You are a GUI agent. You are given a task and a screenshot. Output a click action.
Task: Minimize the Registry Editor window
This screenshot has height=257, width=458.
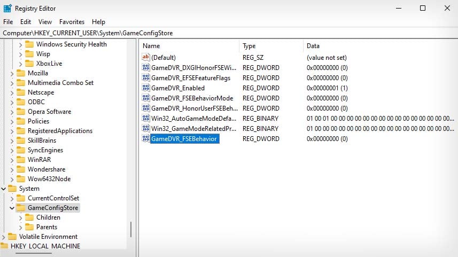(399, 8)
